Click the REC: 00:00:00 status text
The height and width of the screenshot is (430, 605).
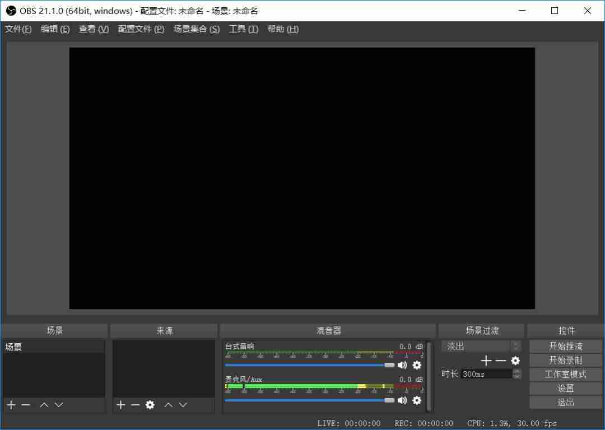[424, 423]
